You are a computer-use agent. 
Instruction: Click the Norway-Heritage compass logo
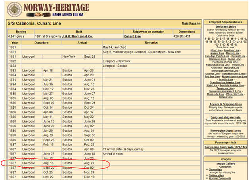[x=15, y=9]
